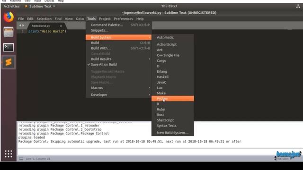Select C++ Single File build system
This screenshot has width=303, height=170.
click(x=172, y=55)
